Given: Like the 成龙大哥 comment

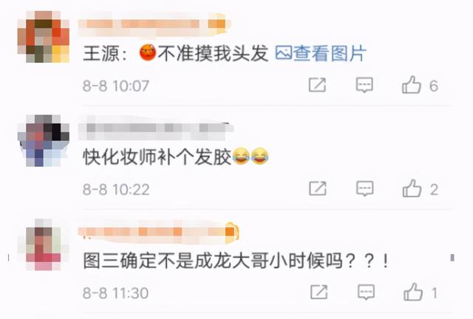Looking at the screenshot, I should [x=413, y=292].
